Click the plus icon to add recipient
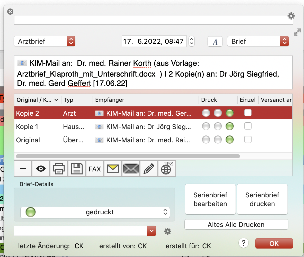This screenshot has width=304, height=257. click(x=23, y=169)
